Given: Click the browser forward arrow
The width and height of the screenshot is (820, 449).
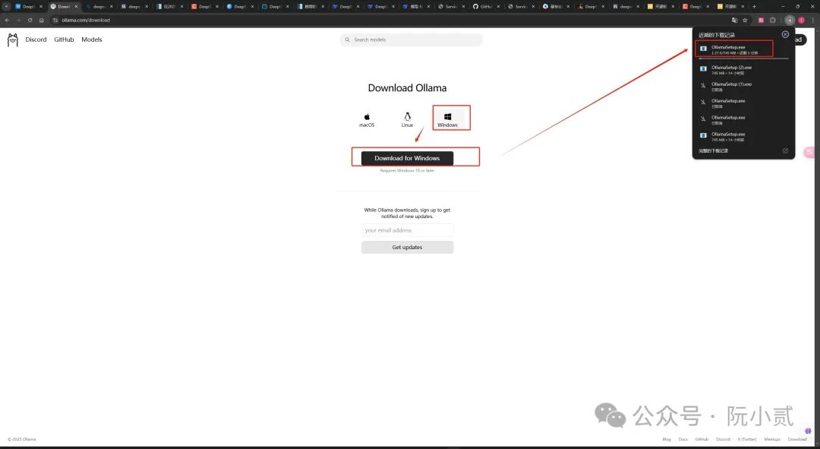Looking at the screenshot, I should 18,21.
